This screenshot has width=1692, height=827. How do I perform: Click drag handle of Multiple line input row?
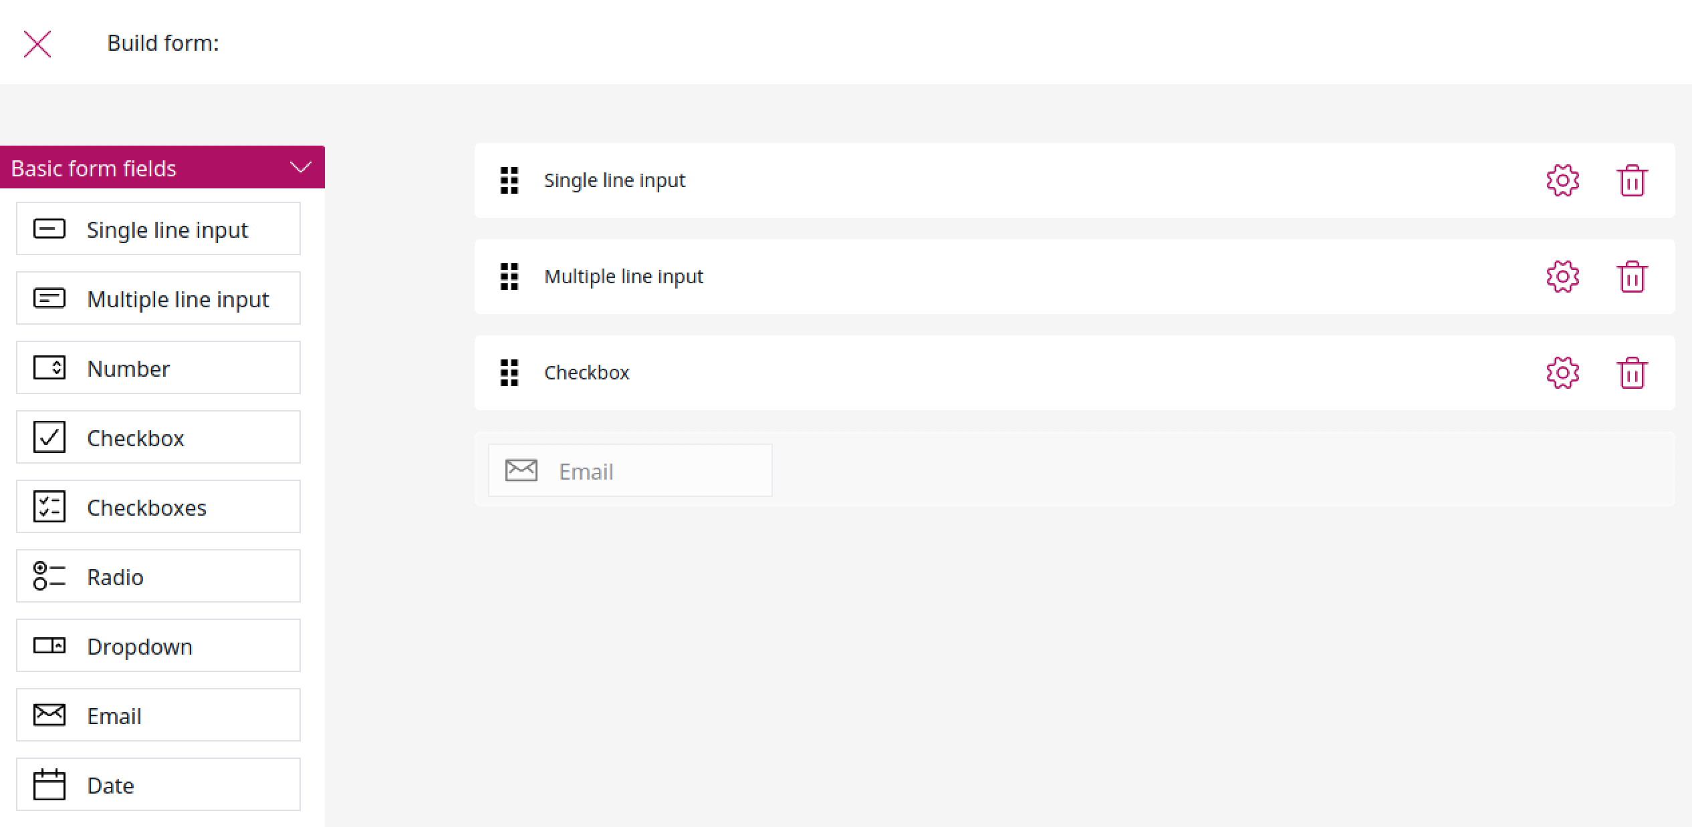coord(509,277)
